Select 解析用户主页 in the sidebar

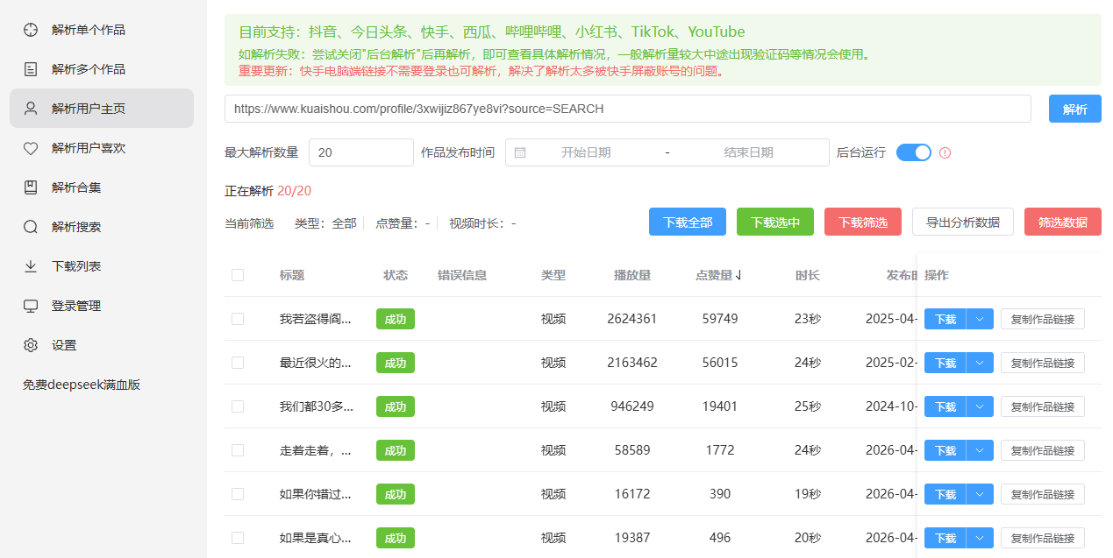click(89, 109)
